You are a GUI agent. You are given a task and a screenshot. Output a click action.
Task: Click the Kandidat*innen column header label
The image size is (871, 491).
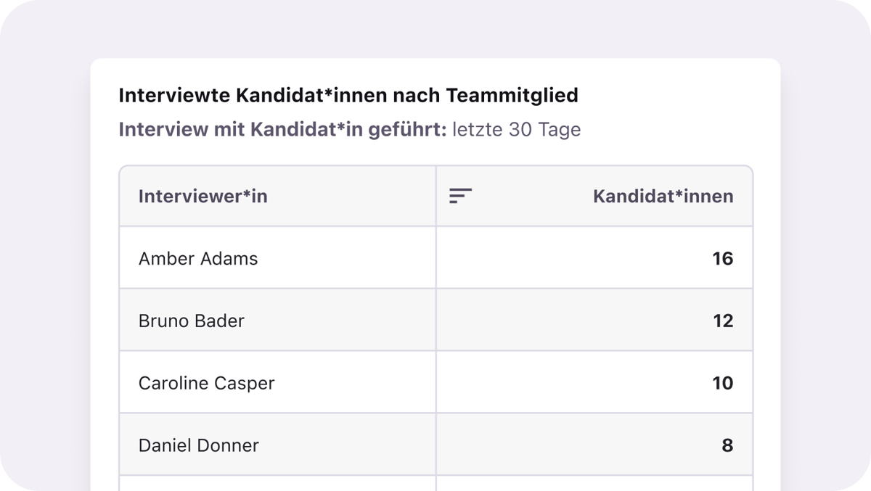(663, 196)
